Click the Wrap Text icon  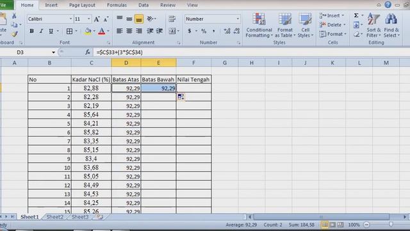pos(172,19)
